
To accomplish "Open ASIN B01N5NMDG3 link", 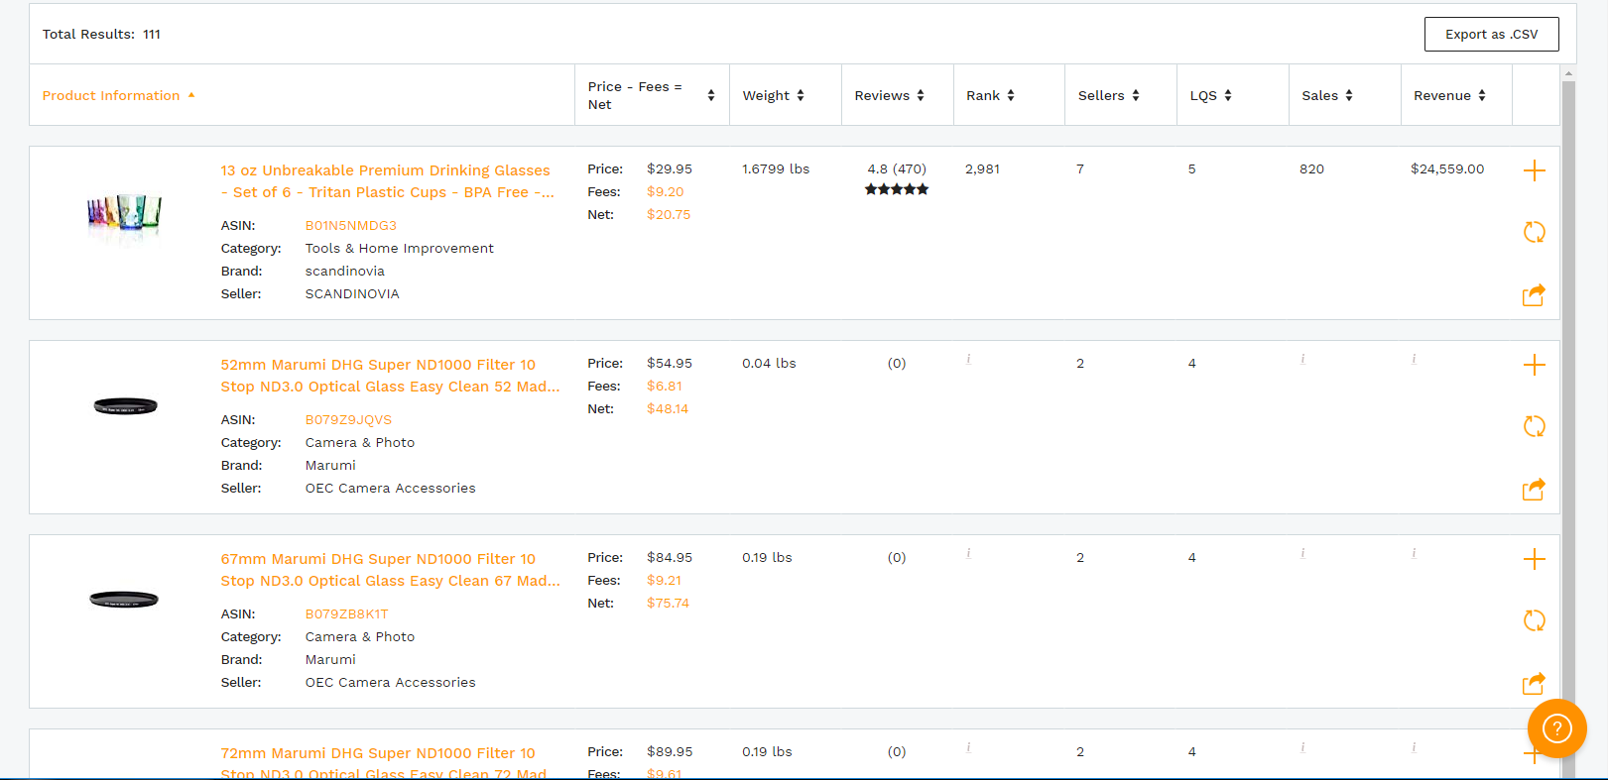I will tap(350, 225).
